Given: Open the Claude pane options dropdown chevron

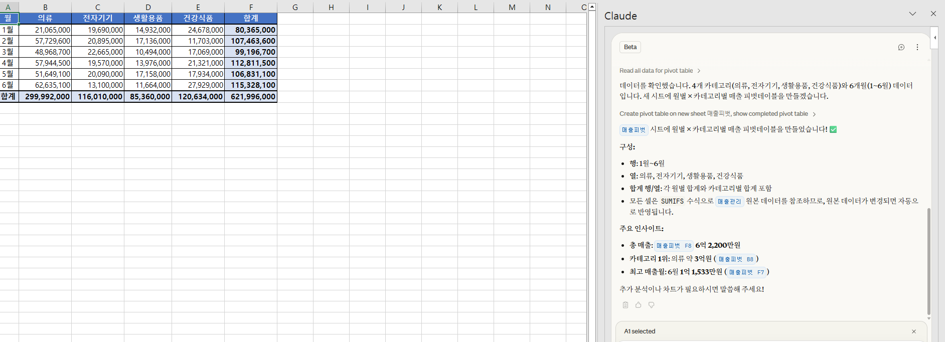Looking at the screenshot, I should [x=912, y=14].
